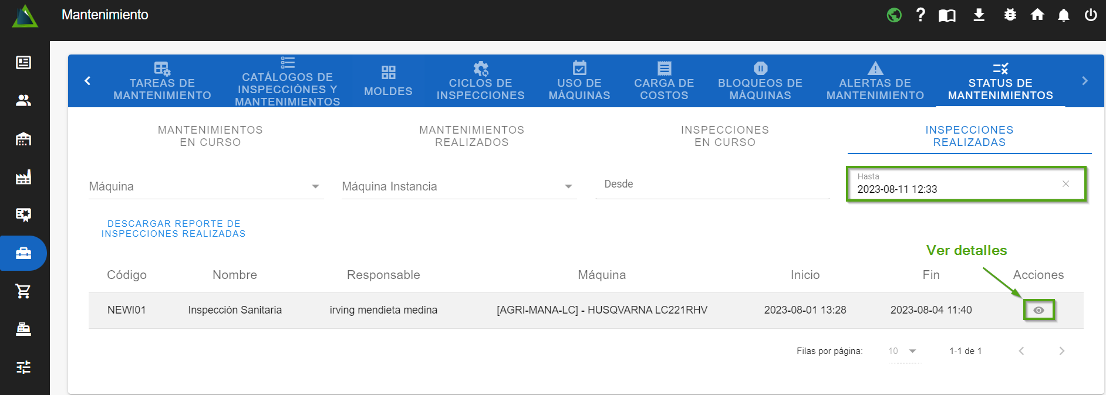Image resolution: width=1106 pixels, height=395 pixels.
Task: Open the shopping cart sidebar icon
Action: (23, 291)
